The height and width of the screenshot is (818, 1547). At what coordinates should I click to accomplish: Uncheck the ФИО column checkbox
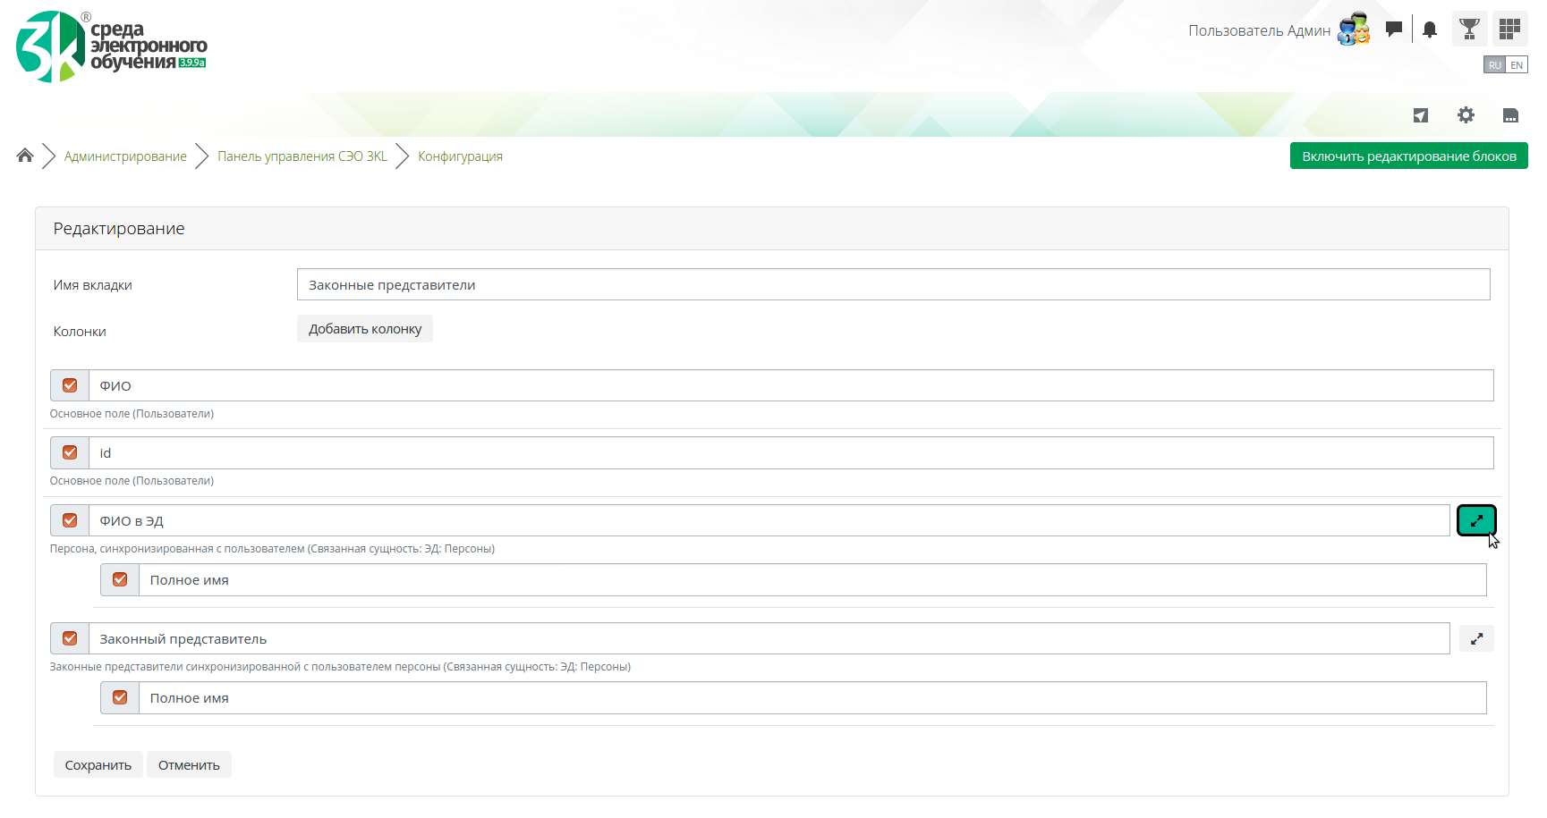coord(70,385)
